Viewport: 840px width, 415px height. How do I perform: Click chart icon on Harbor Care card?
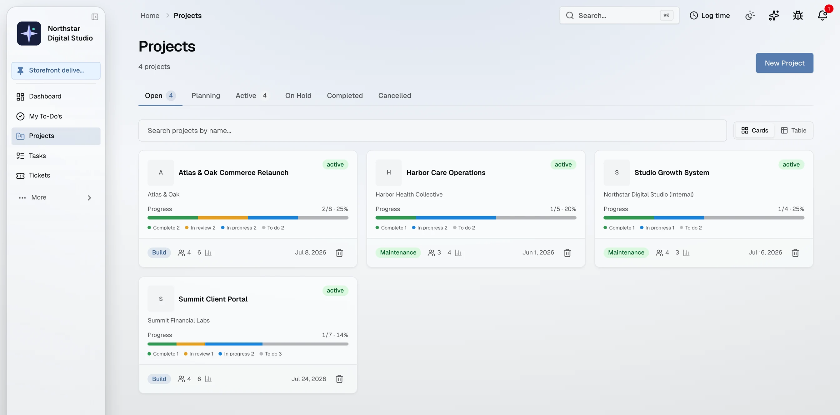(x=458, y=252)
